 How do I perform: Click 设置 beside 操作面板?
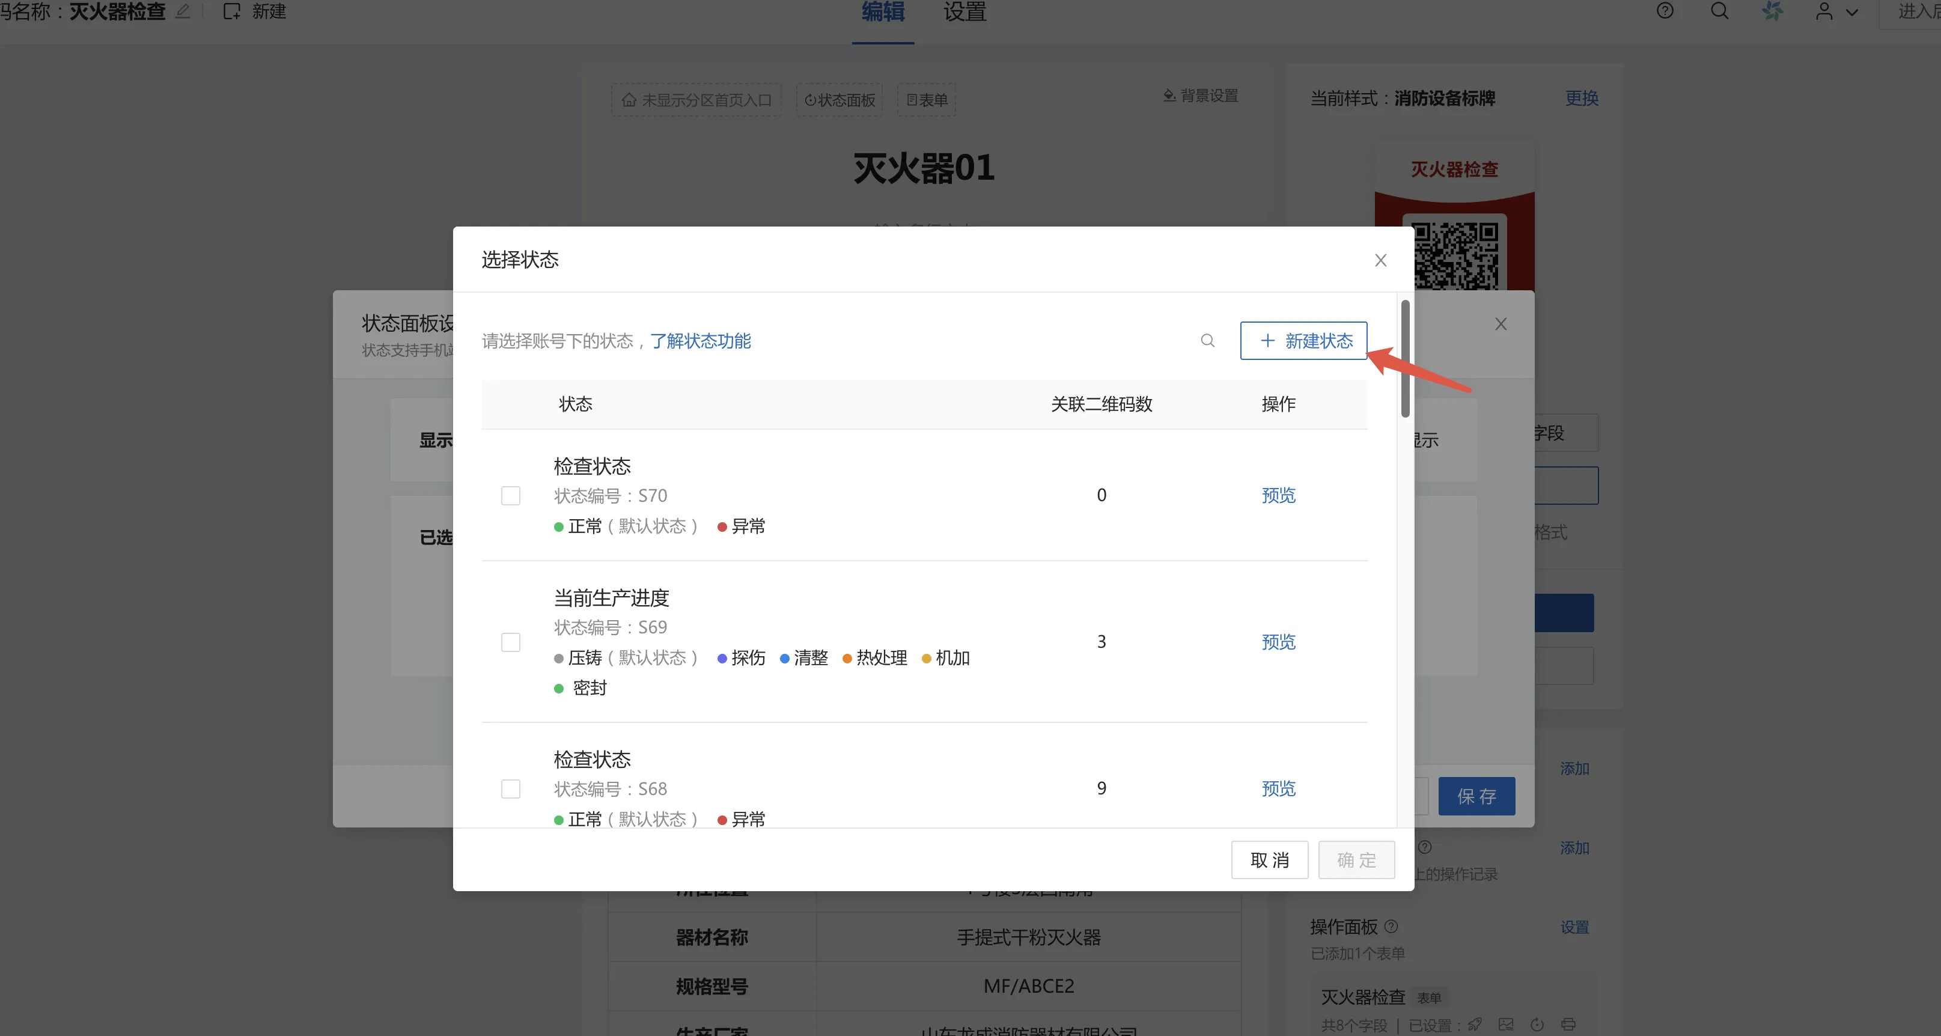coord(1574,927)
